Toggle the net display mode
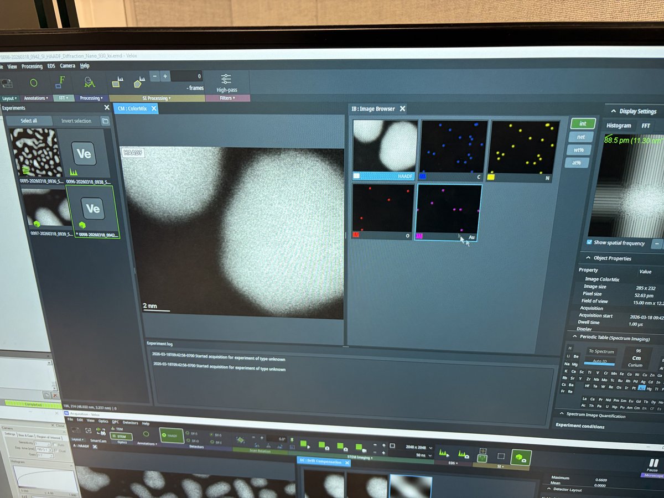The image size is (664, 498). point(582,137)
